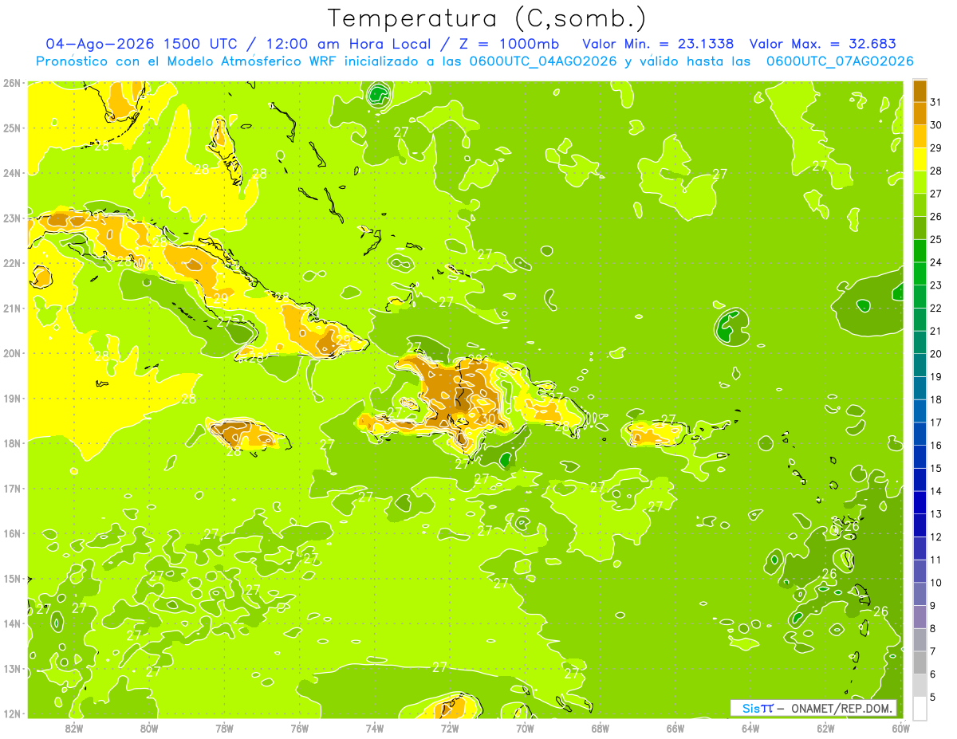Click the '20N' latitude axis label
The height and width of the screenshot is (739, 957).
[11, 353]
